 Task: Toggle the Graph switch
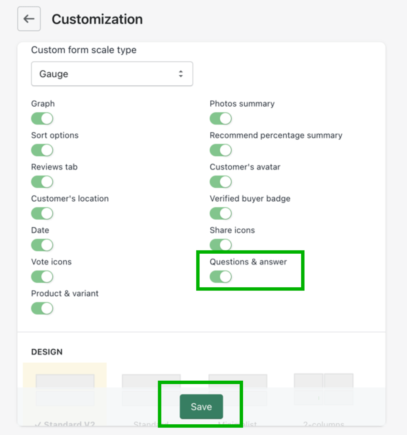click(42, 118)
